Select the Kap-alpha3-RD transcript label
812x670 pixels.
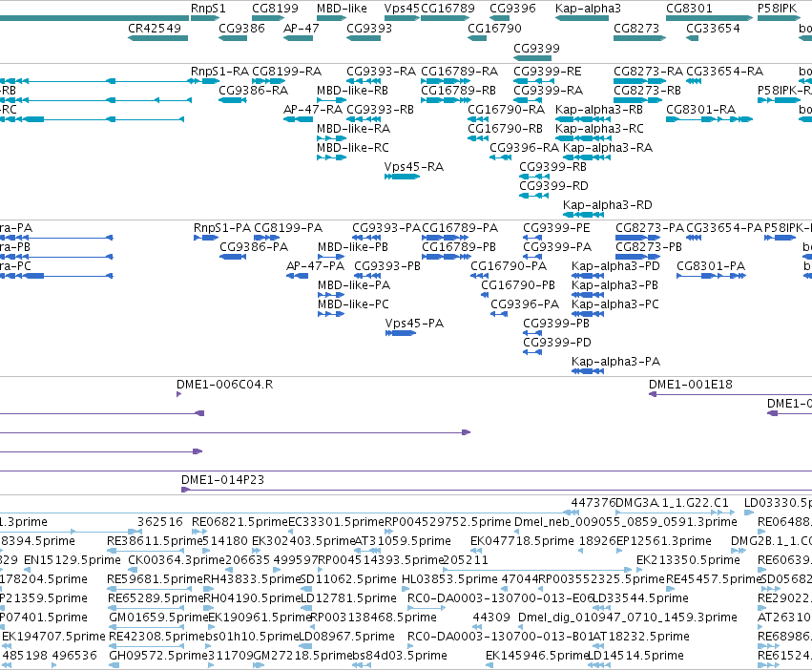(608, 204)
